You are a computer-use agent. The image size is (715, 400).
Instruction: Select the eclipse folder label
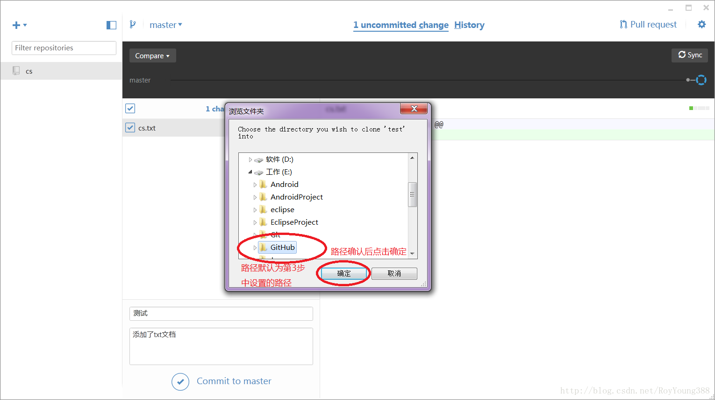click(x=282, y=210)
